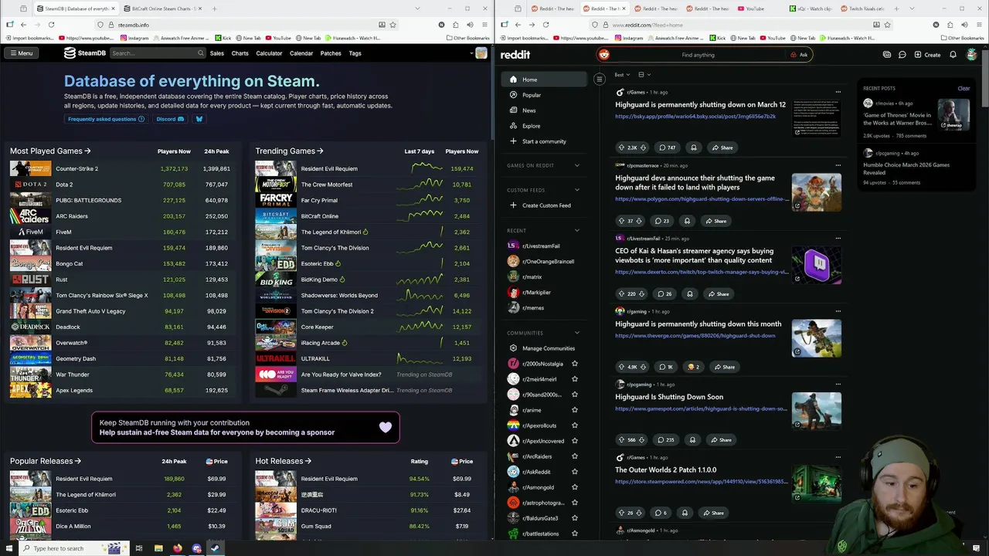The width and height of the screenshot is (989, 556).
Task: Open Calculator in the SteamDB nav
Action: tap(269, 53)
